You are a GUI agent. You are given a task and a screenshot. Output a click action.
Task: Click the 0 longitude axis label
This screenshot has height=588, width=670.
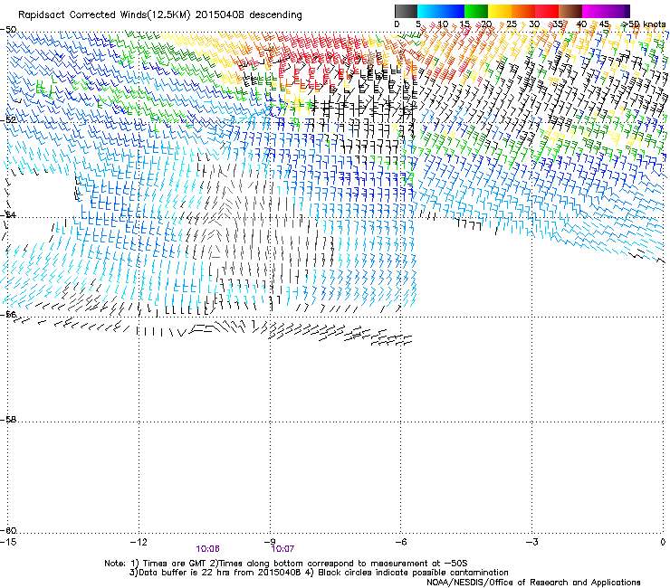click(x=663, y=542)
